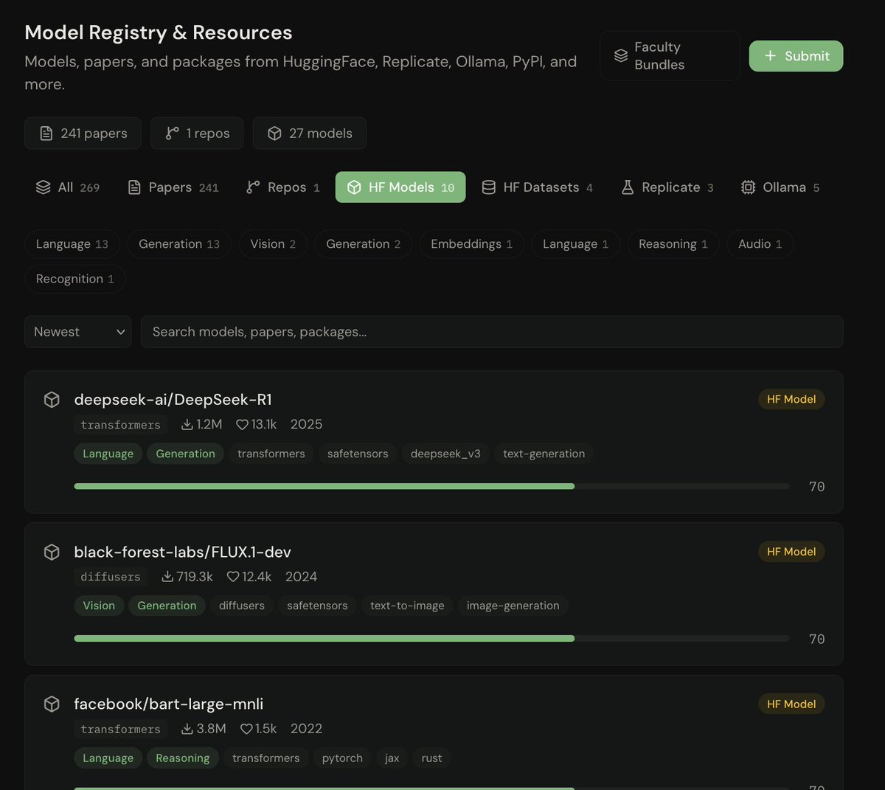Open the black-forest-labs/FLUX.1-dev model title
Screen dimensions: 885x790
point(183,552)
